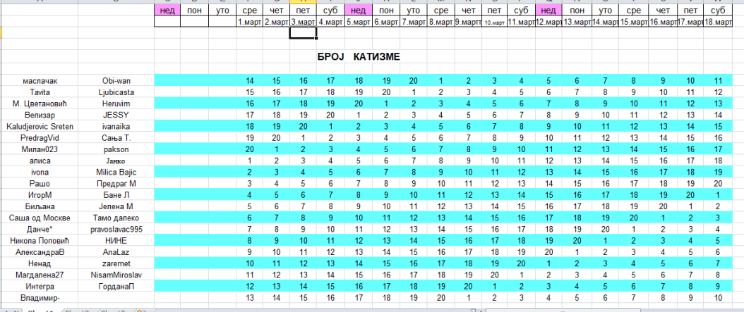Select the Саша од Москве cell
Image resolution: width=744 pixels, height=312 pixels.
point(40,218)
